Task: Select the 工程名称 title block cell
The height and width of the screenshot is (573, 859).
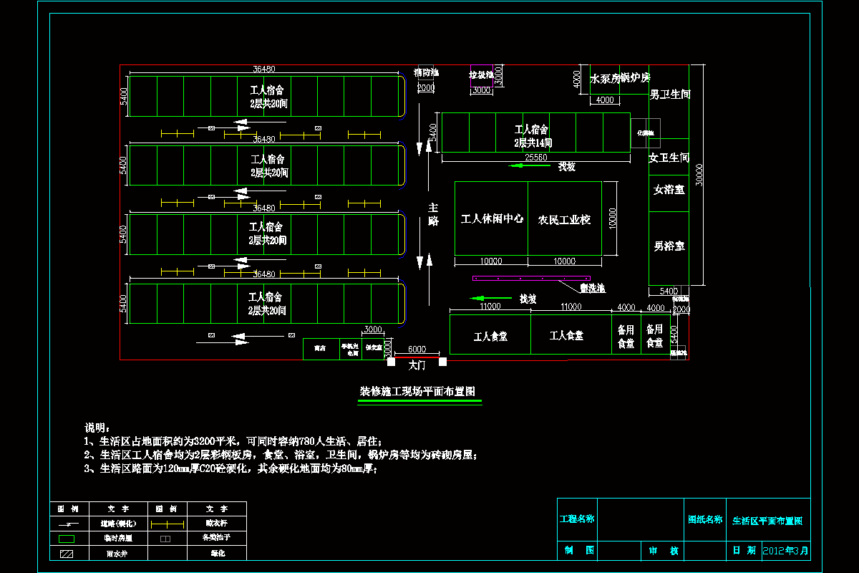Action: 577,519
